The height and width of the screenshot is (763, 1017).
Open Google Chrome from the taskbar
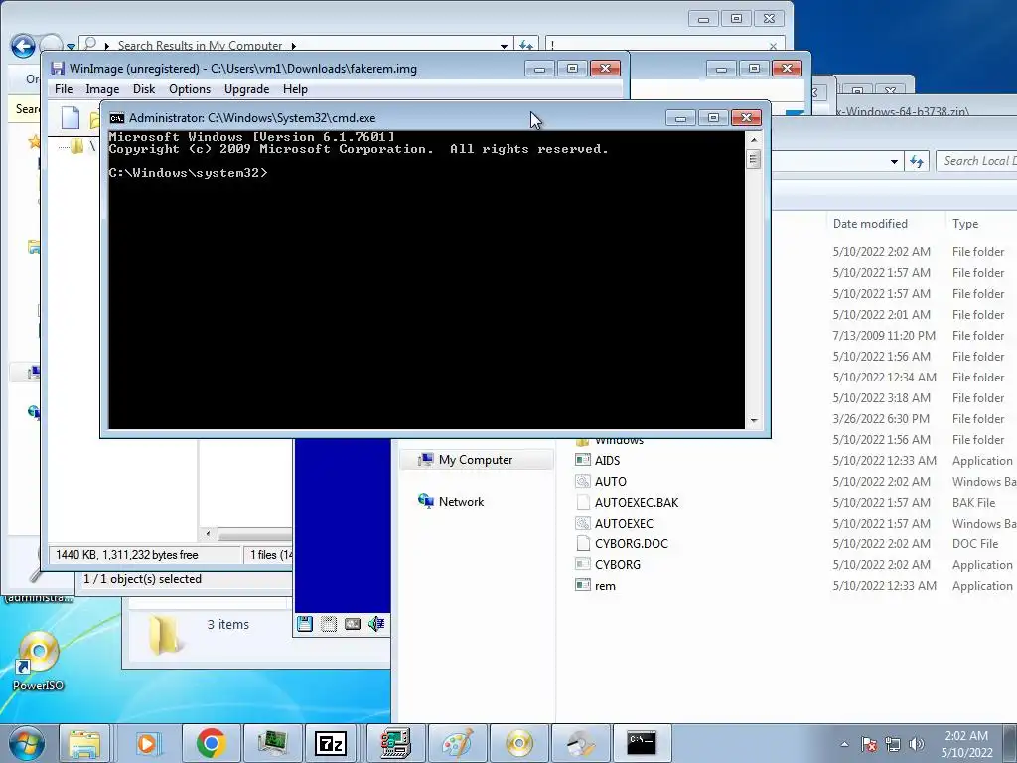(x=211, y=743)
